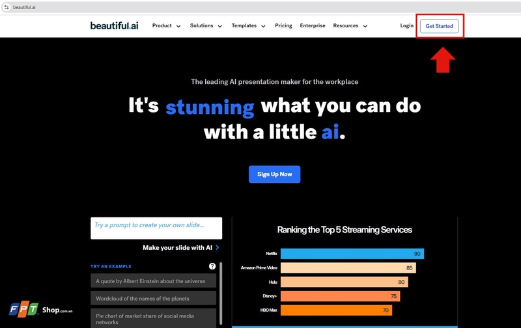Select the Albert Einstein quote example
The height and width of the screenshot is (328, 521).
coord(153,281)
